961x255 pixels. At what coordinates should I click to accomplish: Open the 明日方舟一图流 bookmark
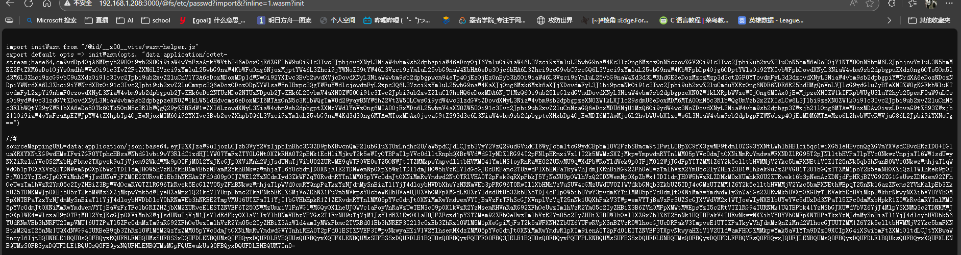(x=284, y=20)
